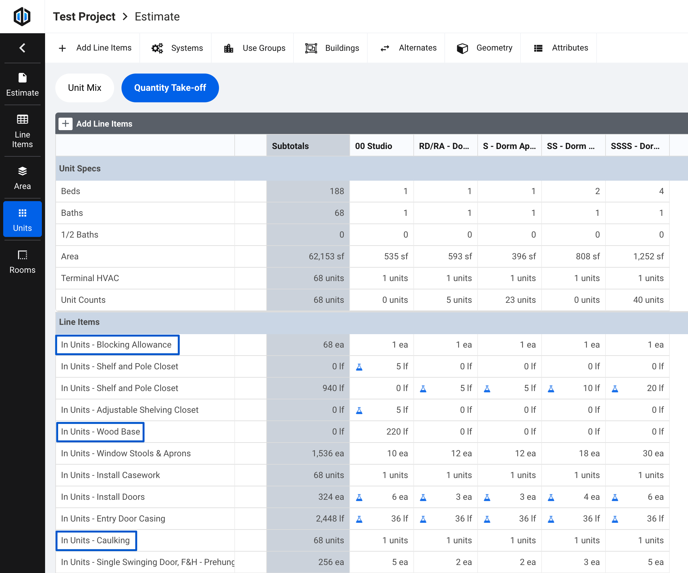Select the Buildings toolbar icon
688x573 pixels.
coord(331,48)
